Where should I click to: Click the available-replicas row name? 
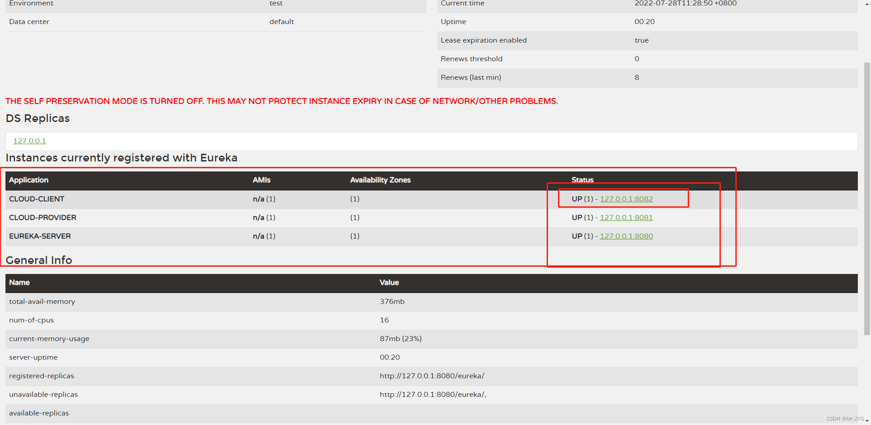pyautogui.click(x=39, y=413)
